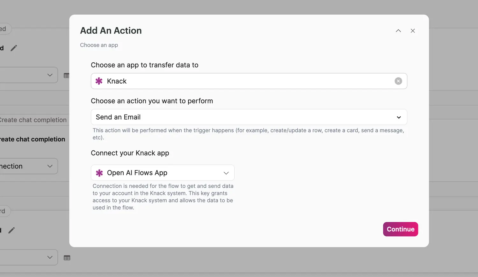This screenshot has width=478, height=277.
Task: Click the pencil edit icon below connection dropdown
Action: 11,230
